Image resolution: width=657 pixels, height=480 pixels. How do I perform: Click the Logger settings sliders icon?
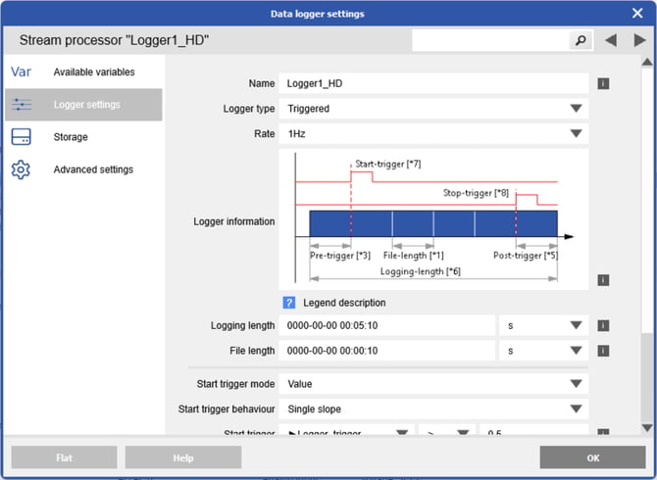coord(21,104)
